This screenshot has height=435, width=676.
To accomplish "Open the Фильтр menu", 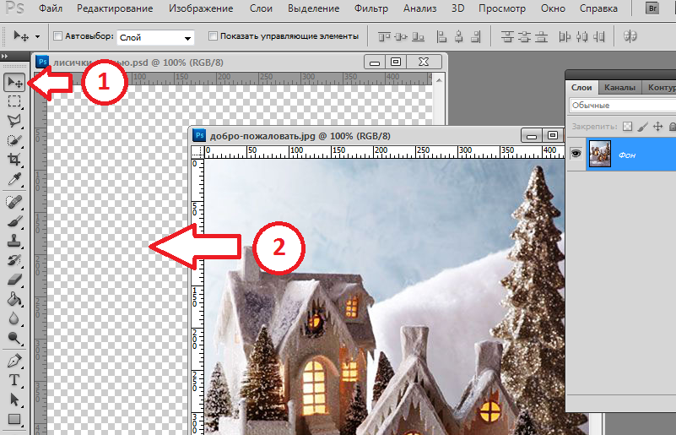I will point(371,8).
